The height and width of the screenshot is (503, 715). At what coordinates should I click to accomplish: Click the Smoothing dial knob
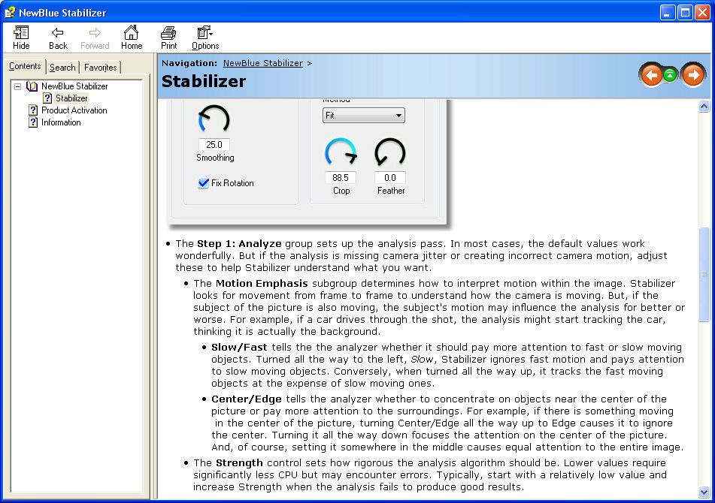[x=214, y=120]
